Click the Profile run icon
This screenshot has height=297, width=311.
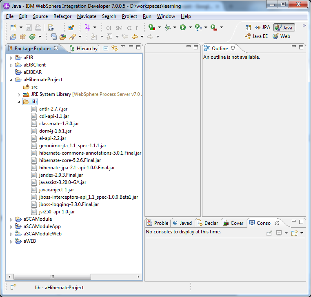[x=198, y=27]
